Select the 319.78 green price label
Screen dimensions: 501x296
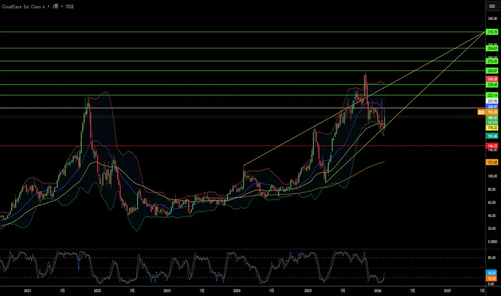coord(492,32)
